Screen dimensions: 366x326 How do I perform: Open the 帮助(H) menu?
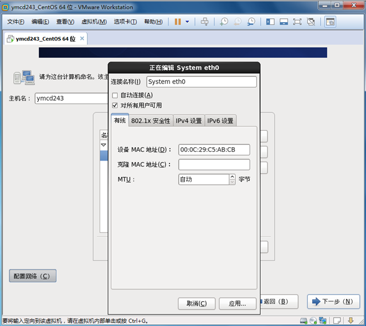point(153,22)
